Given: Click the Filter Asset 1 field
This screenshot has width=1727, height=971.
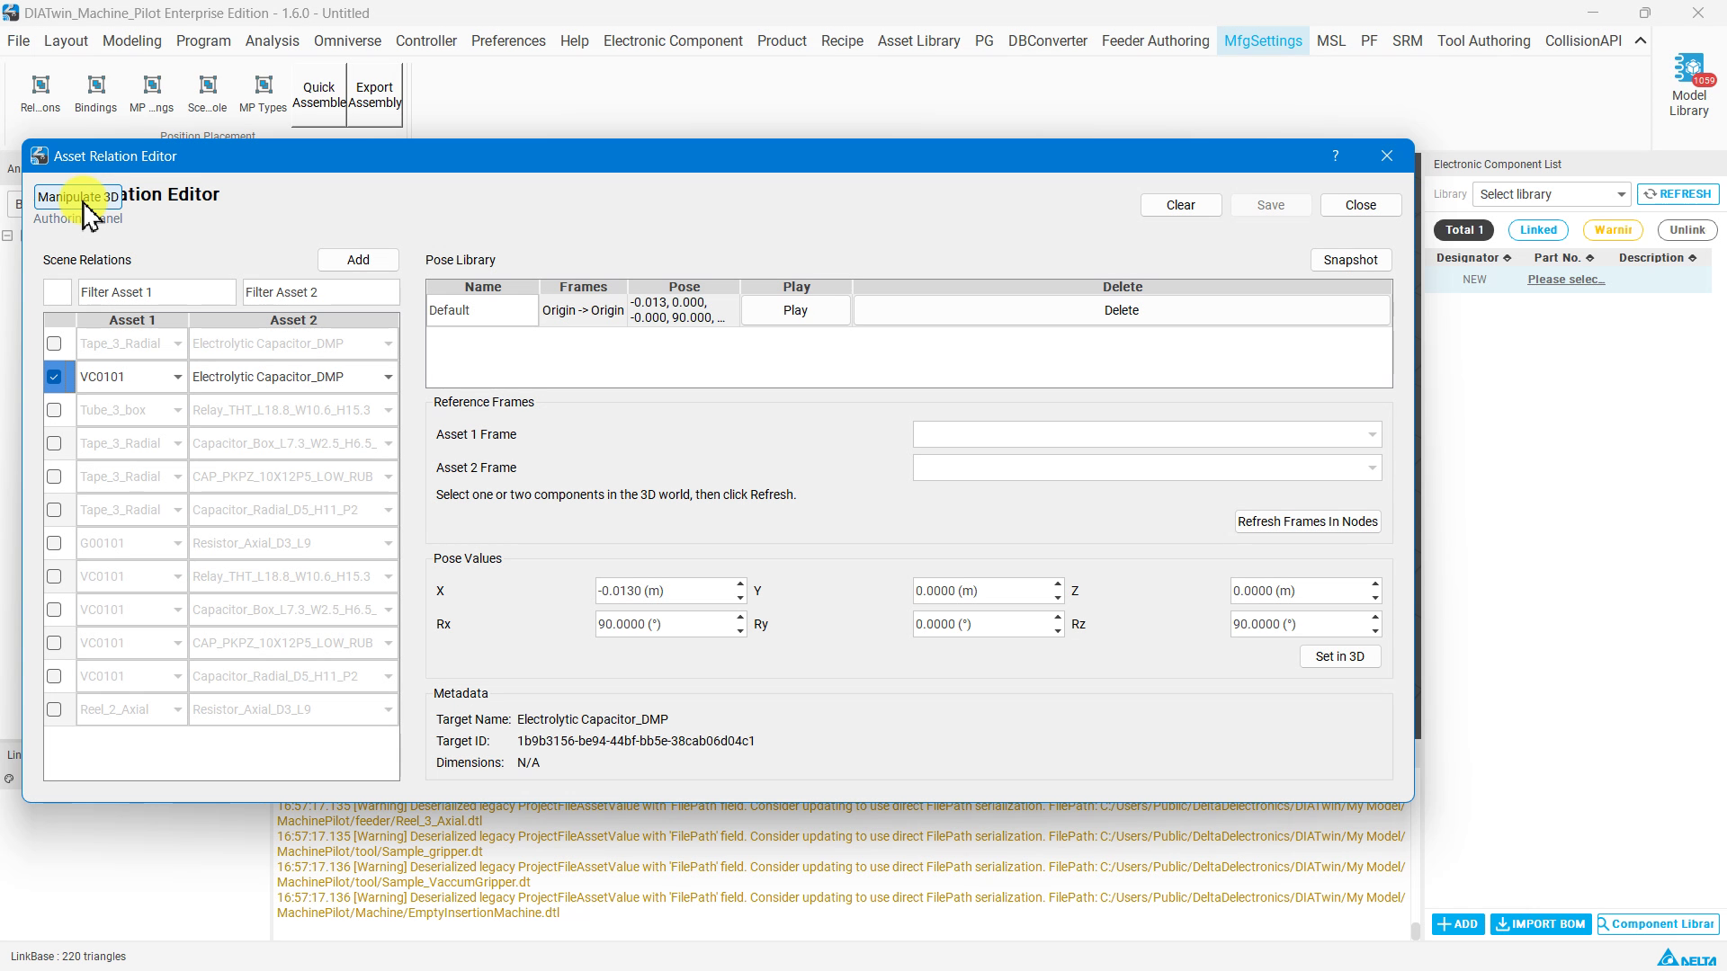Looking at the screenshot, I should pos(157,292).
